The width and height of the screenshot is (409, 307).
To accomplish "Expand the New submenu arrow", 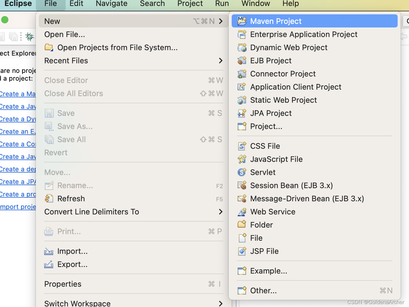I will tap(221, 21).
